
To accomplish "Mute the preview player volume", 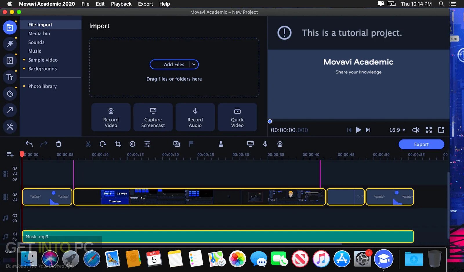I will pyautogui.click(x=416, y=130).
